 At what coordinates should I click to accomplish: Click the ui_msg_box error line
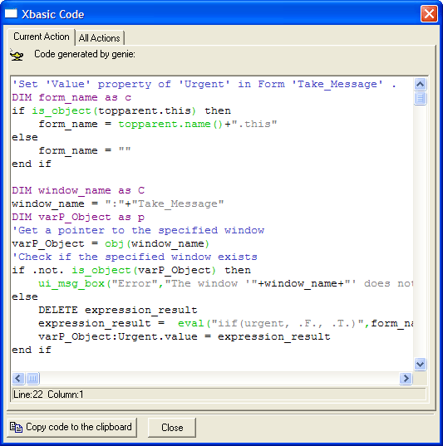point(225,283)
